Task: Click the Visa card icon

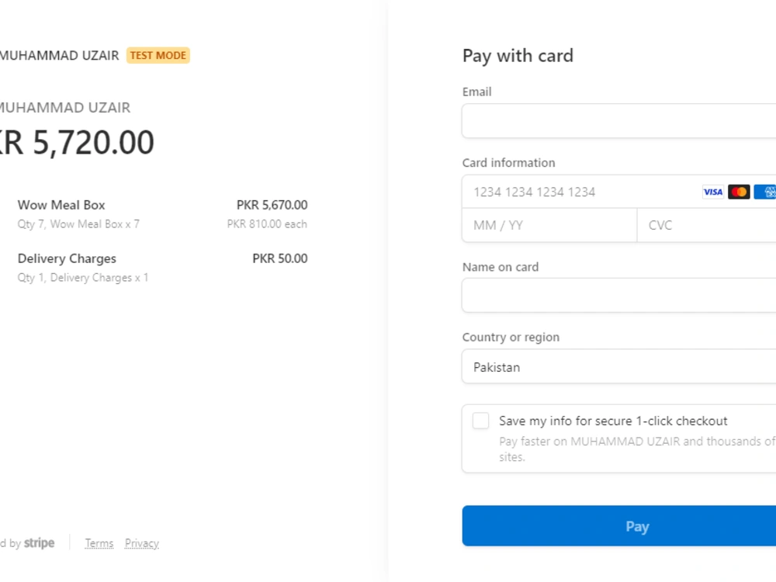Action: (x=712, y=192)
